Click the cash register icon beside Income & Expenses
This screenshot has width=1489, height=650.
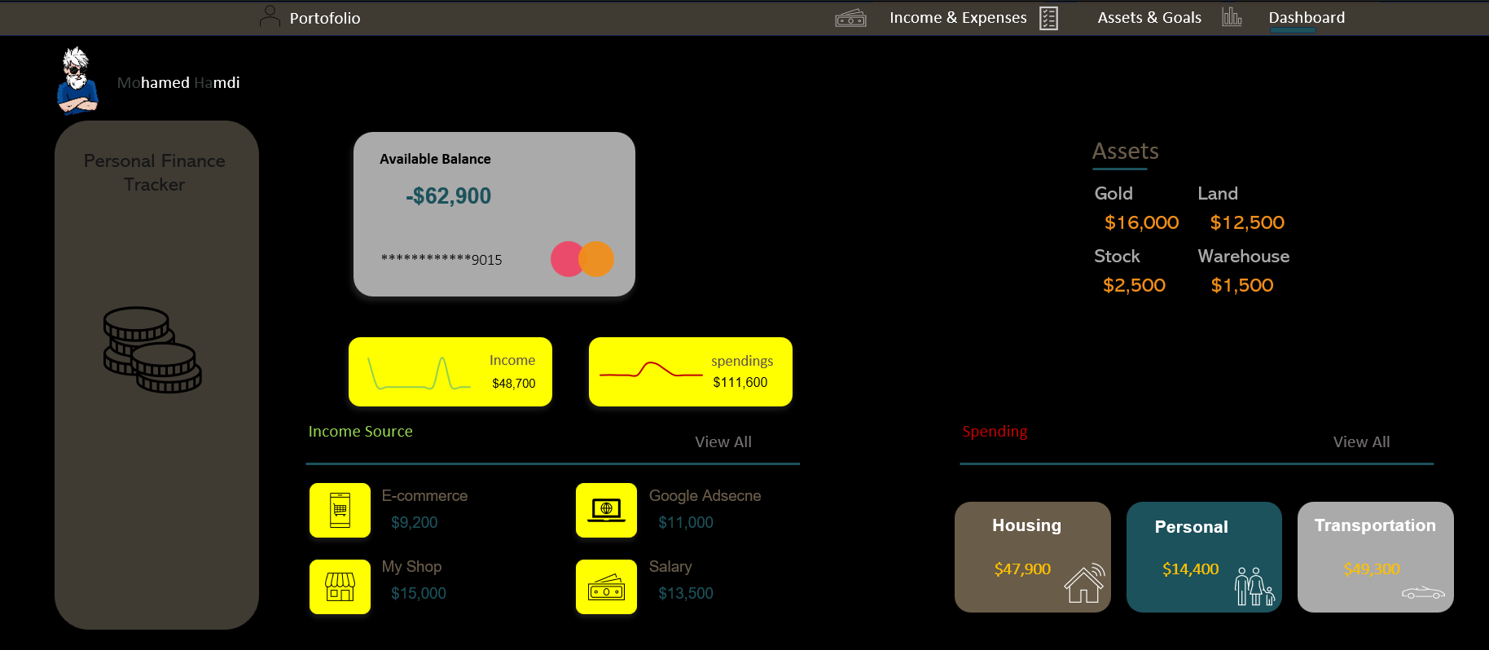pos(850,18)
